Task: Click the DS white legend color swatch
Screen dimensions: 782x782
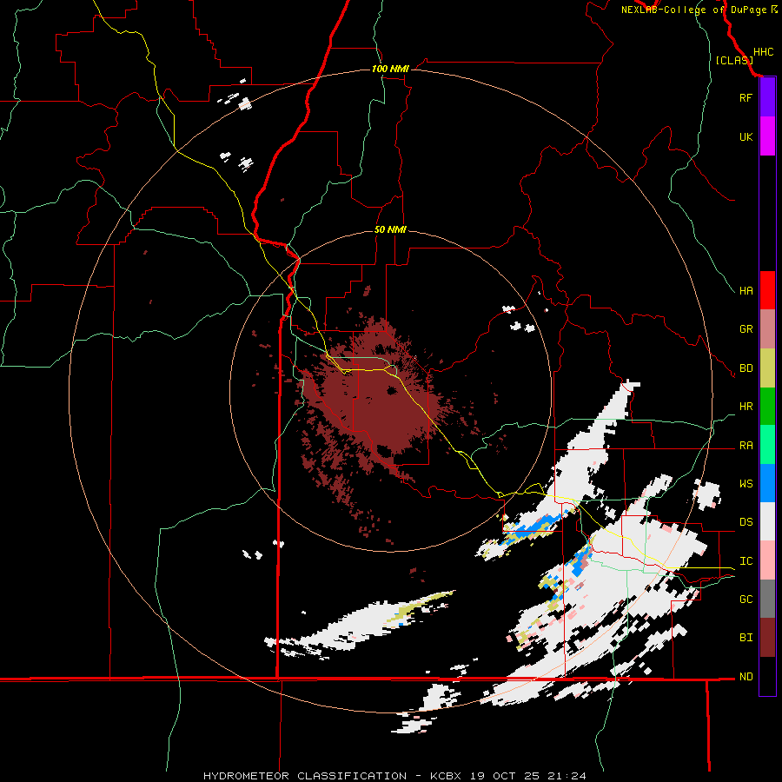Action: 767,521
